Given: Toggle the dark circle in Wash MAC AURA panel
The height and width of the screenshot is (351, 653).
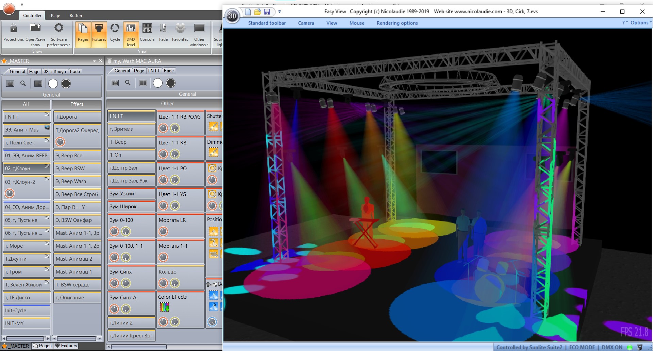Looking at the screenshot, I should (171, 83).
